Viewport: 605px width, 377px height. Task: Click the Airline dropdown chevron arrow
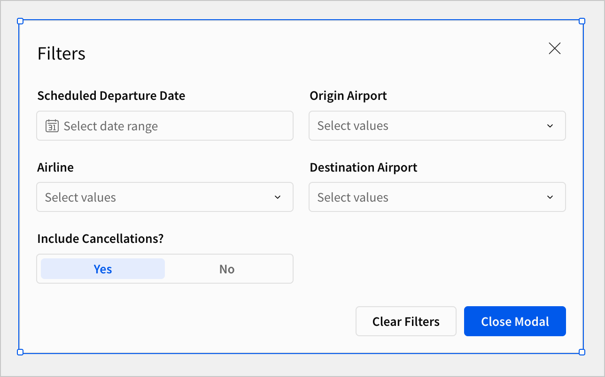(x=278, y=197)
